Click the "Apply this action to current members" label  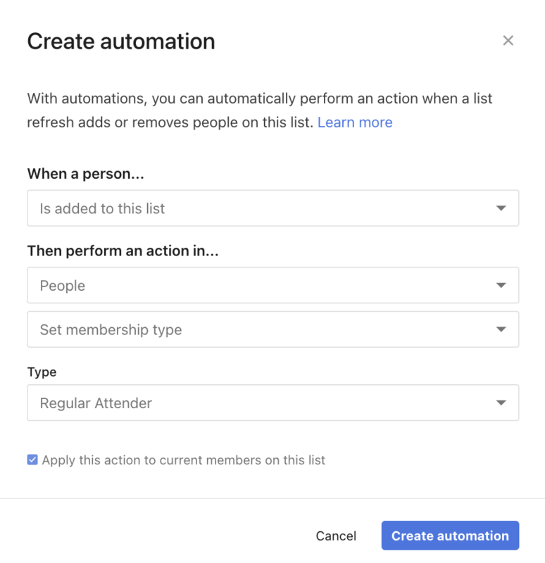click(184, 461)
